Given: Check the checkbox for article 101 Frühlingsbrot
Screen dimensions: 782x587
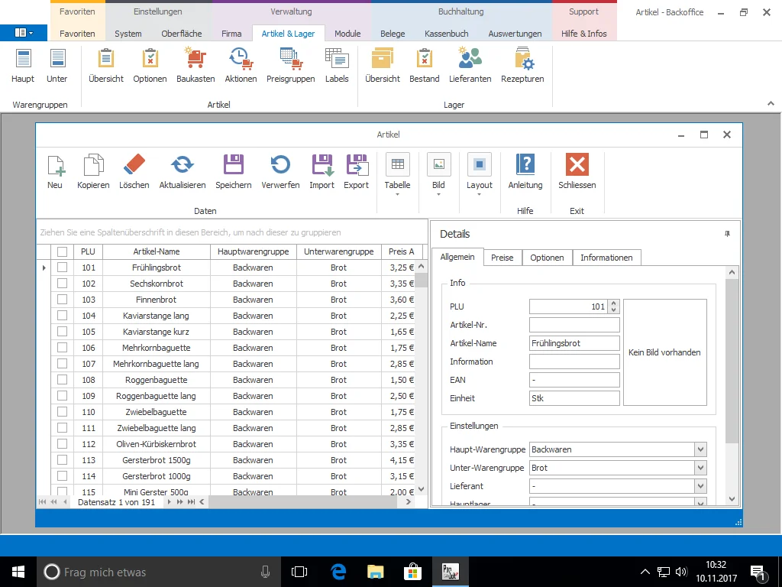Looking at the screenshot, I should coord(62,267).
